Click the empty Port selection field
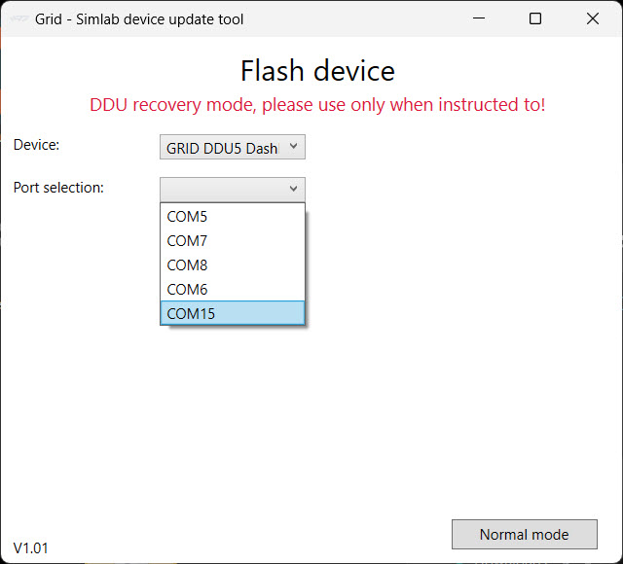 233,190
